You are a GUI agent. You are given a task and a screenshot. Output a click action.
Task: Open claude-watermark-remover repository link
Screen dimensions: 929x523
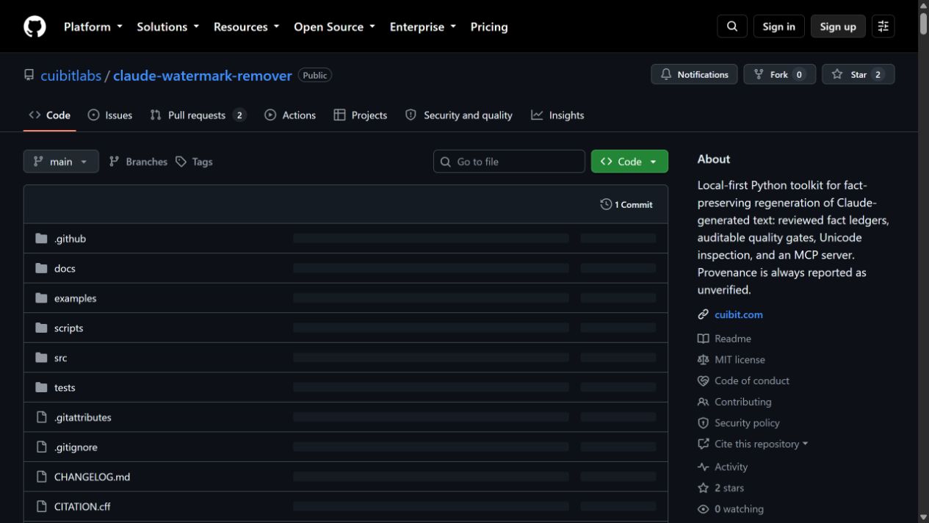tap(203, 76)
